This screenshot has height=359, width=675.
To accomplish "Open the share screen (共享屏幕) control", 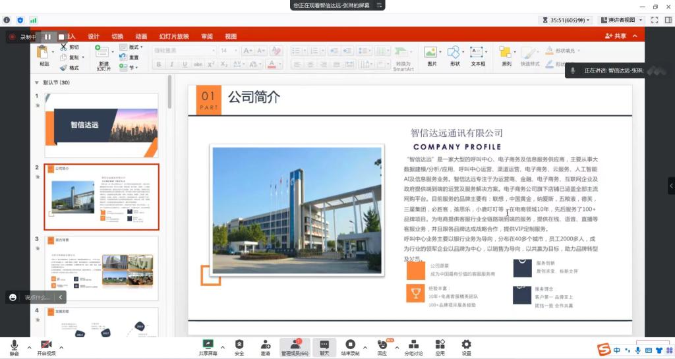I will (x=208, y=347).
